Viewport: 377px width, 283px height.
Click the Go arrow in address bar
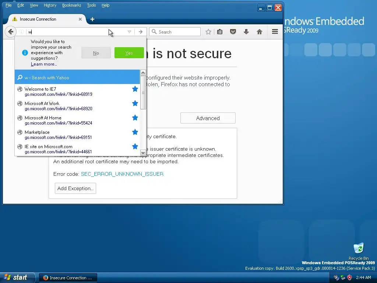[x=141, y=32]
